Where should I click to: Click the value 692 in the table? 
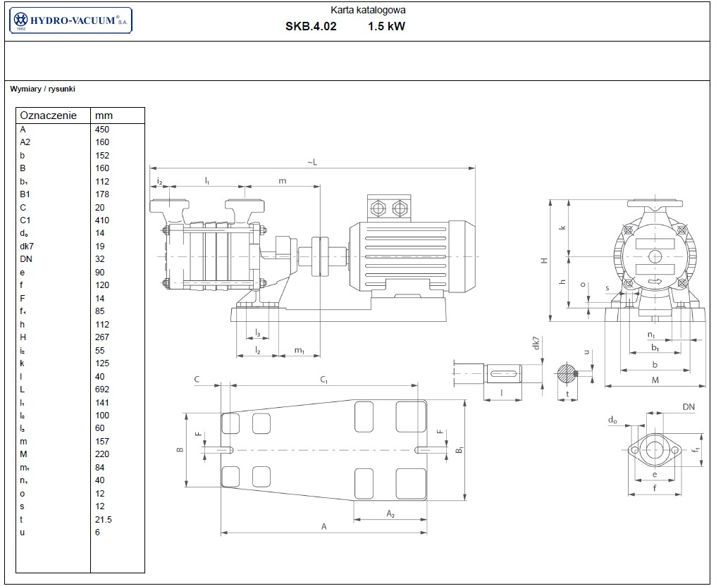102,389
